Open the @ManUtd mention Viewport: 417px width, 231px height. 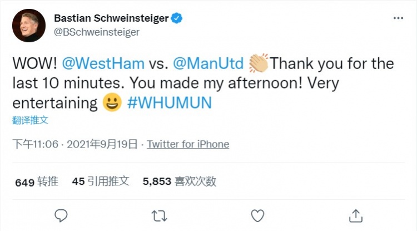[209, 63]
